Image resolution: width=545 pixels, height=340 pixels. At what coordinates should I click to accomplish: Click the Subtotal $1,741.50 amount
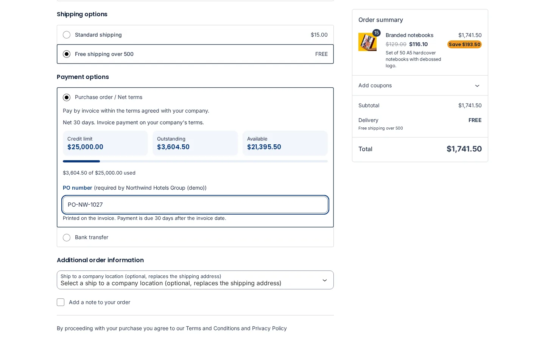tap(470, 105)
